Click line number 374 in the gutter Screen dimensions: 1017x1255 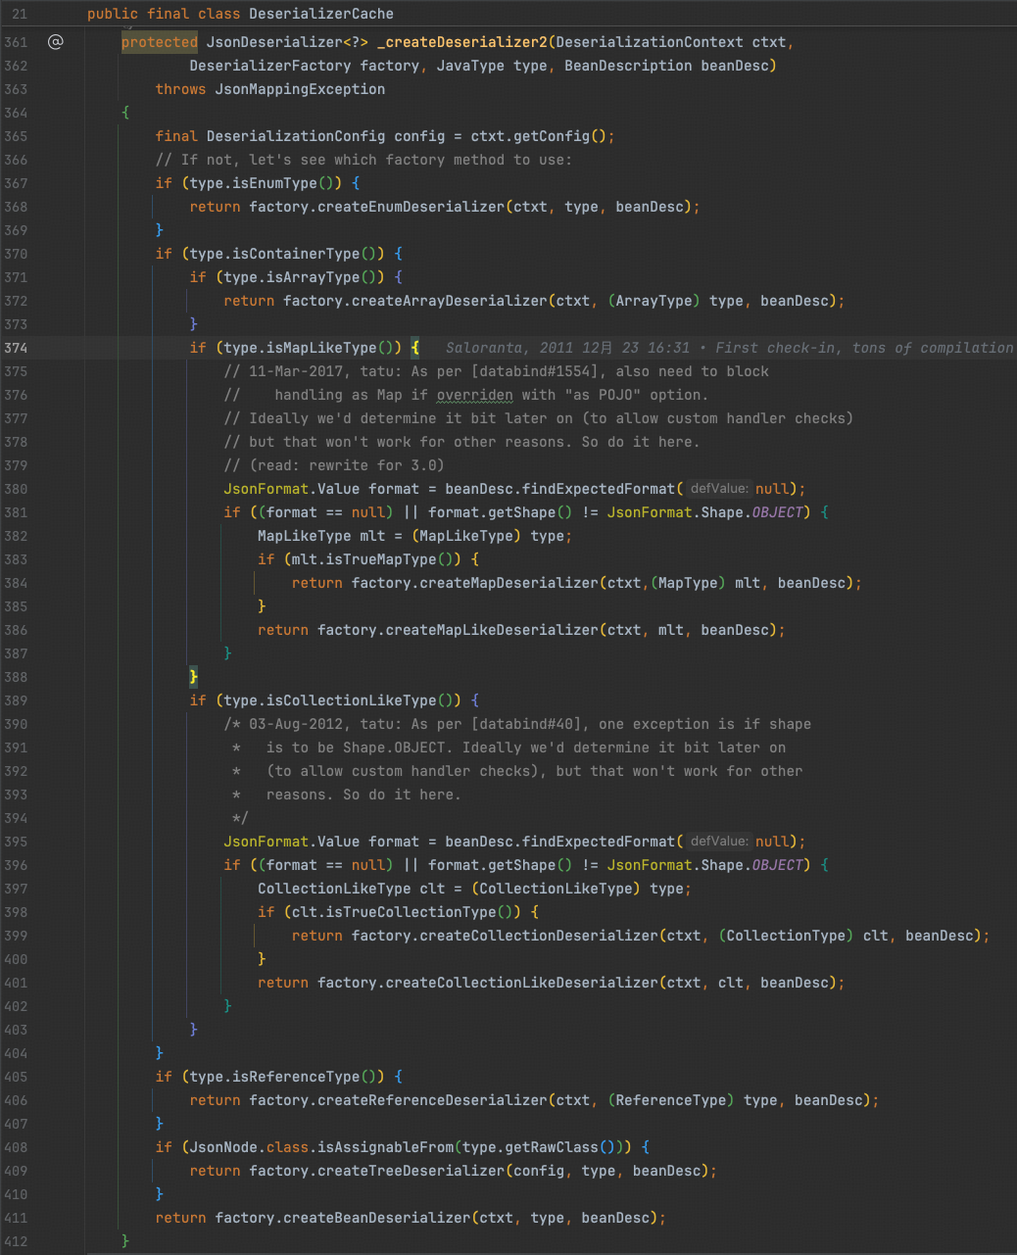coord(16,348)
